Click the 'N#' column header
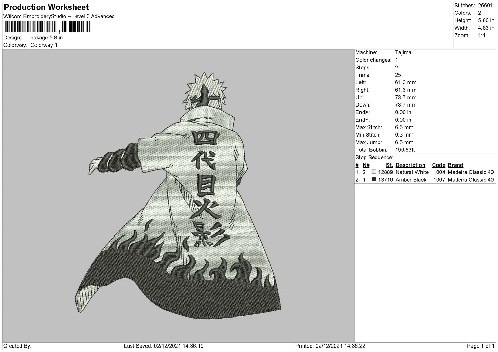This screenshot has width=498, height=352. (366, 165)
